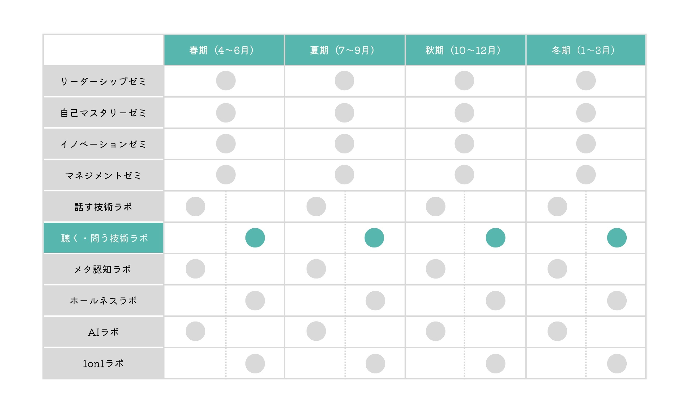
Task: Select the 自己マスタリーゼミ row label
Action: tap(103, 113)
